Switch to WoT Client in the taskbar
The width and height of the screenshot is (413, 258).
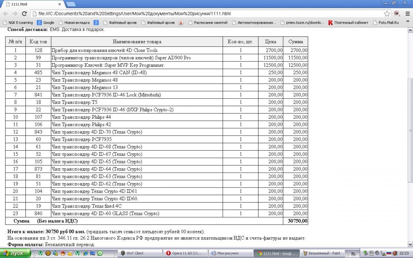139,253
